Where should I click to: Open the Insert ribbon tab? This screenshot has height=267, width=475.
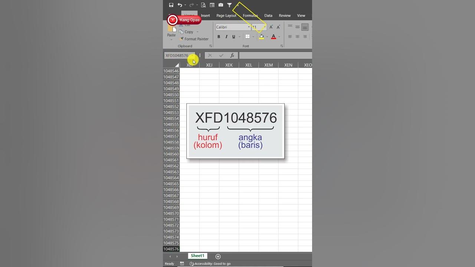pyautogui.click(x=205, y=16)
